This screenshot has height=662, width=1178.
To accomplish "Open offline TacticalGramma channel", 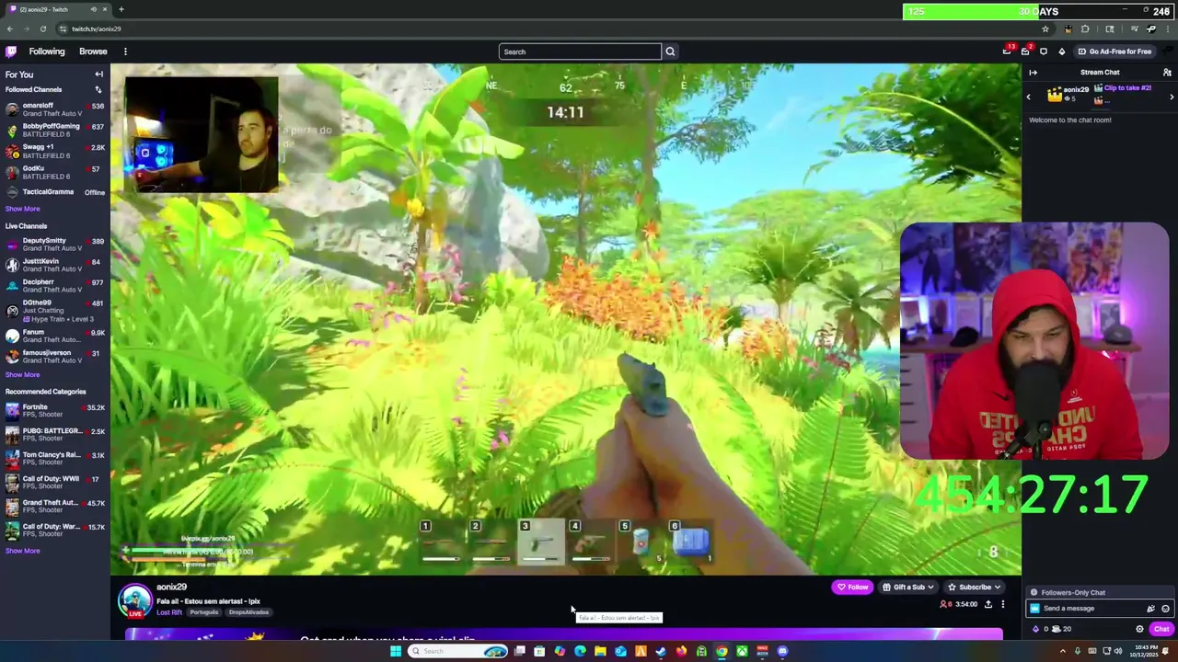I will coord(55,192).
